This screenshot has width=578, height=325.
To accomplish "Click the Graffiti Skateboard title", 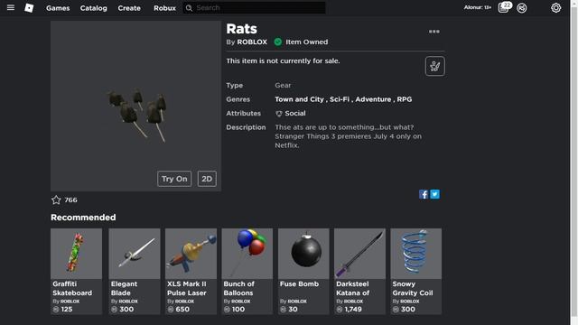I will point(72,289).
